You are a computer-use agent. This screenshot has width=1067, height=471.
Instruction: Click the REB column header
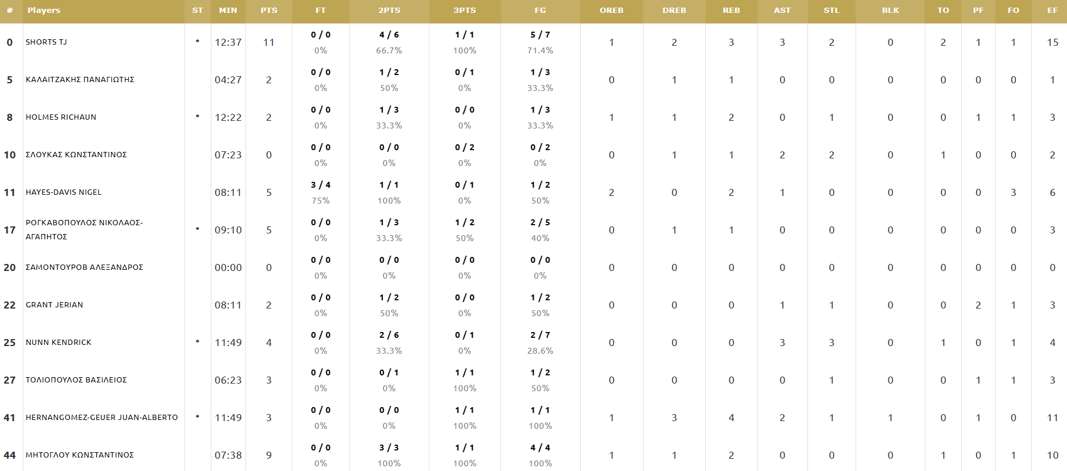[x=731, y=11]
